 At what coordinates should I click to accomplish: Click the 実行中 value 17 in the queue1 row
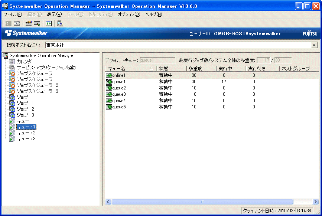[224, 82]
